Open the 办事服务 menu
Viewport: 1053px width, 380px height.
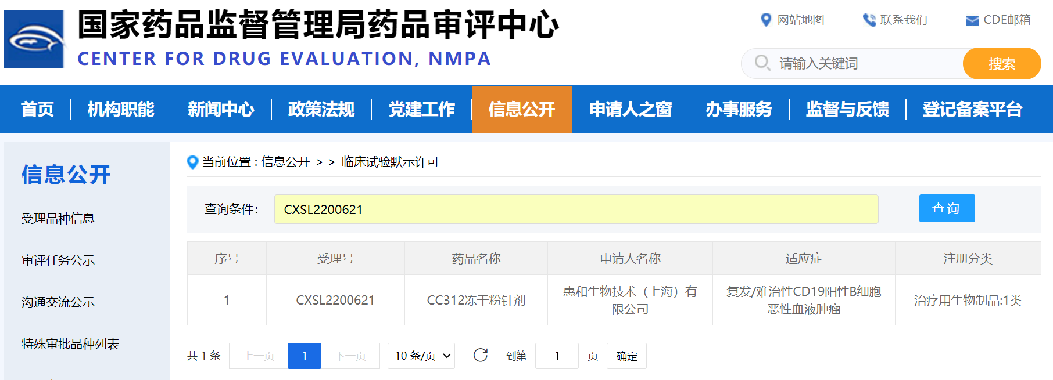(739, 109)
